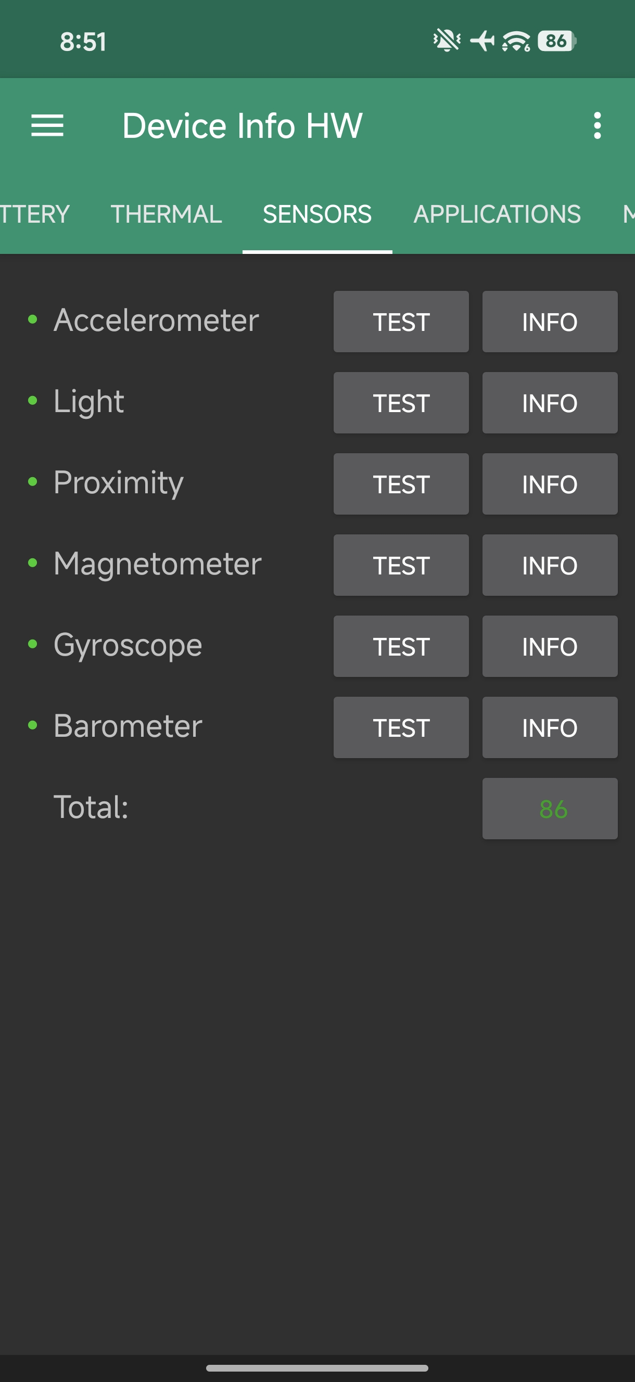Switch to the Thermal tab

pyautogui.click(x=167, y=214)
